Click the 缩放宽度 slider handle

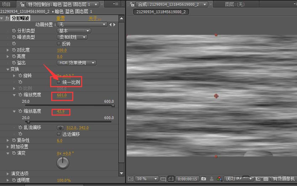113,105
